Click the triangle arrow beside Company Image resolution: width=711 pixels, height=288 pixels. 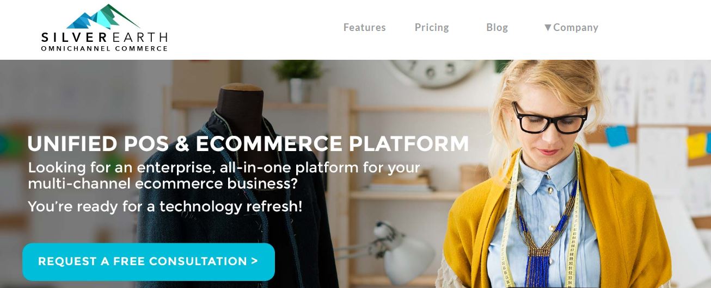tap(548, 27)
